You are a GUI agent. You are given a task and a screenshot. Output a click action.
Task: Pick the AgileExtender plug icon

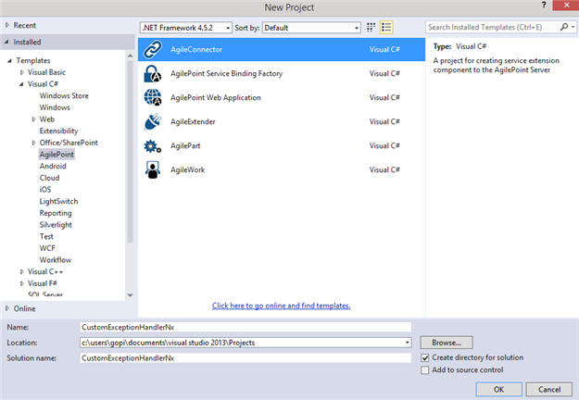tap(153, 122)
